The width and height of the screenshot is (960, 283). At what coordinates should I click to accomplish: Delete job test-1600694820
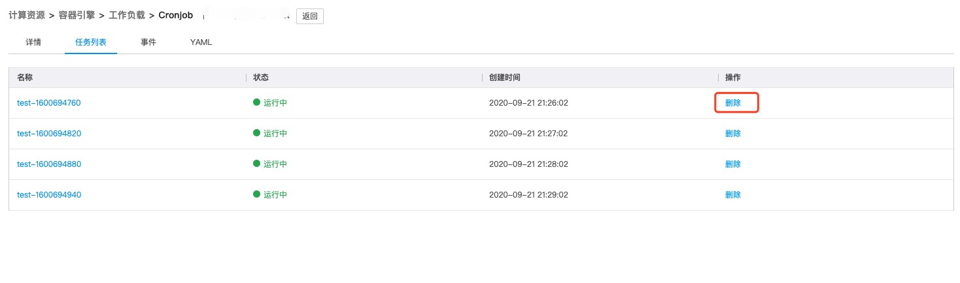tap(733, 134)
